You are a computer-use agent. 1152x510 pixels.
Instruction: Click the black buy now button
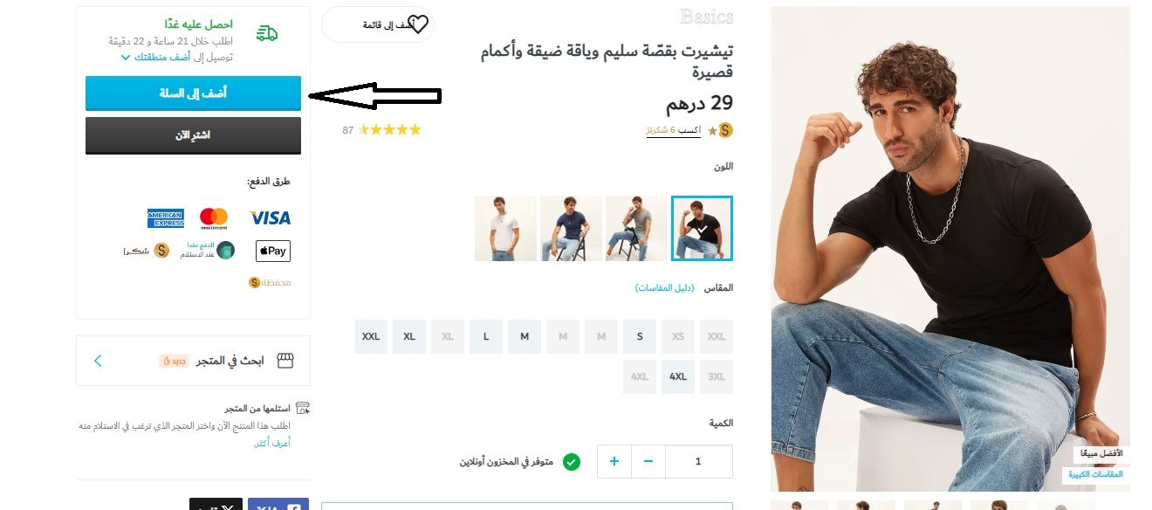(x=193, y=135)
